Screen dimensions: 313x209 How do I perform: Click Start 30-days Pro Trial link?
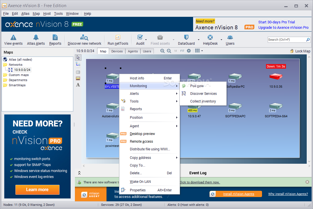tap(277, 22)
